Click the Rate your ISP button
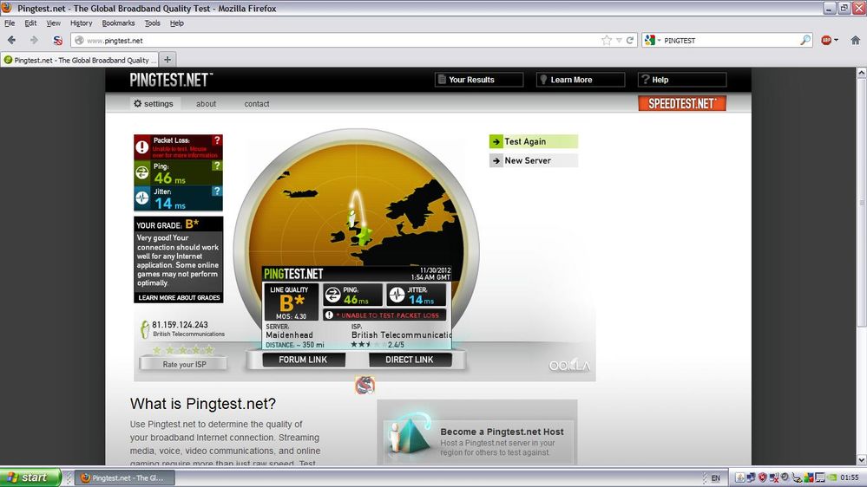The width and height of the screenshot is (867, 487). click(x=184, y=365)
